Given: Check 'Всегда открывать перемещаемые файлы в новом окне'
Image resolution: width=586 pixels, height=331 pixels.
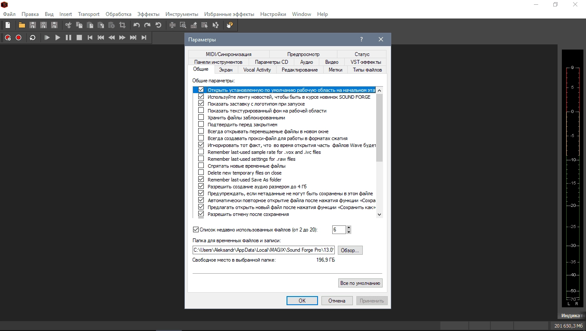Looking at the screenshot, I should click(201, 131).
